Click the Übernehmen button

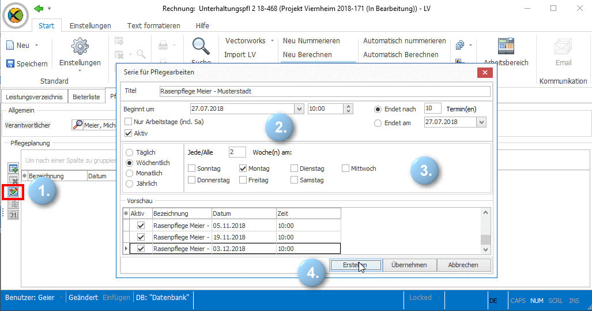point(409,265)
